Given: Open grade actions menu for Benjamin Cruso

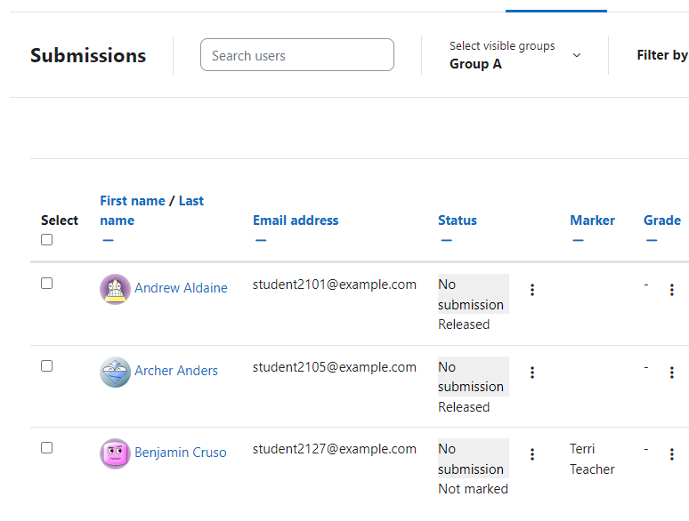Looking at the screenshot, I should click(x=672, y=454).
